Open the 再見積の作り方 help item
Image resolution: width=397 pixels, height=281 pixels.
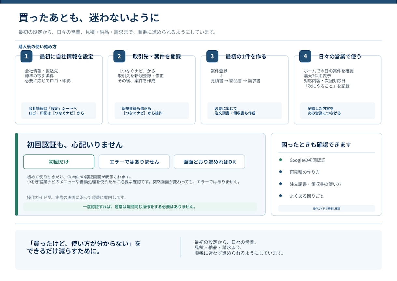[x=305, y=172]
